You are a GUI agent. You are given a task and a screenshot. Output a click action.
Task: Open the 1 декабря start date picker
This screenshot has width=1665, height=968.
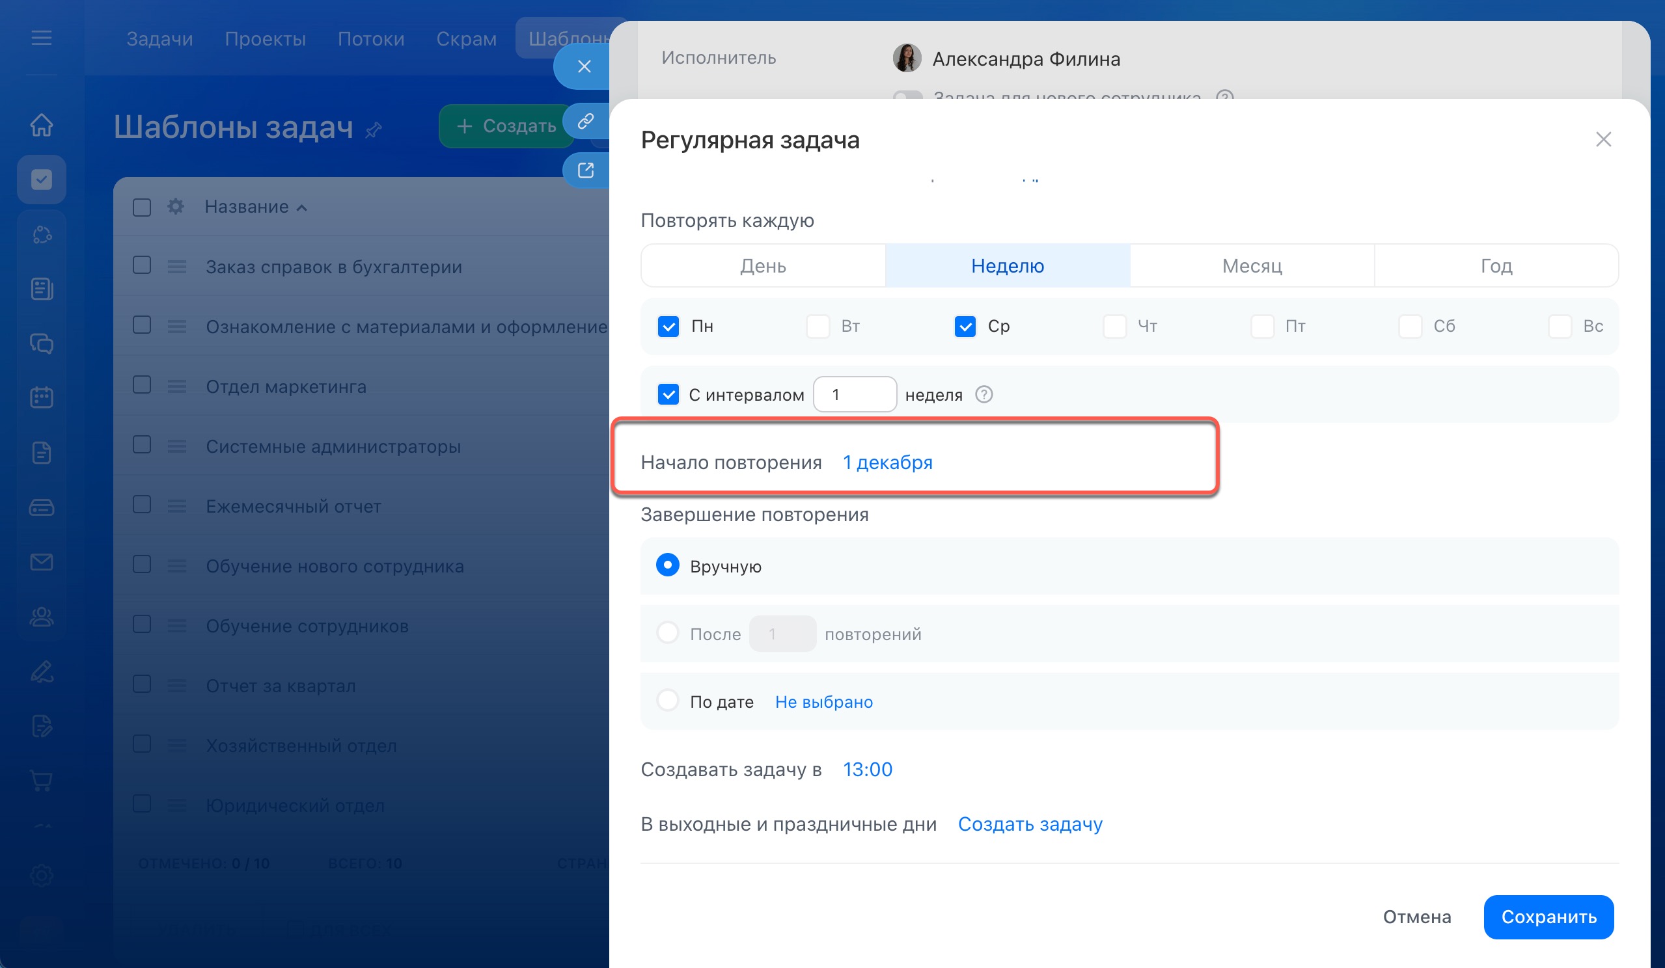coord(887,463)
